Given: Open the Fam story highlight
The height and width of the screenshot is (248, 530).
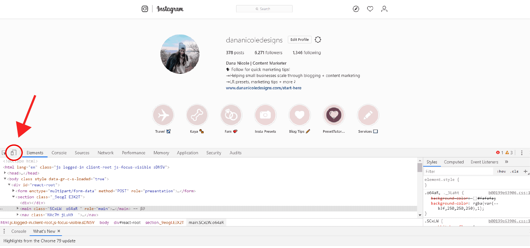Looking at the screenshot, I should 231,115.
